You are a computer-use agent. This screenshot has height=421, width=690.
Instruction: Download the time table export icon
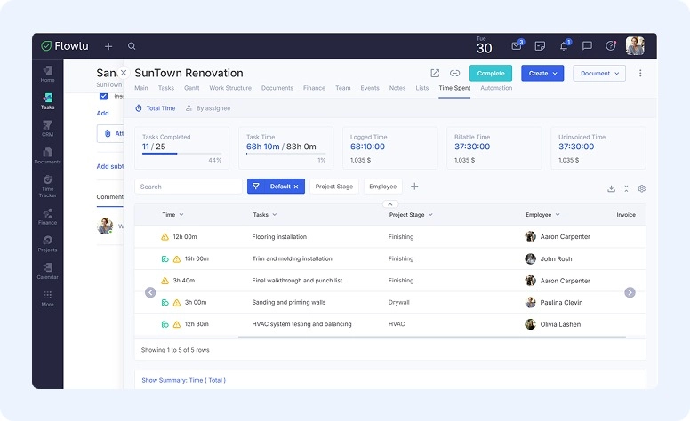coord(611,188)
